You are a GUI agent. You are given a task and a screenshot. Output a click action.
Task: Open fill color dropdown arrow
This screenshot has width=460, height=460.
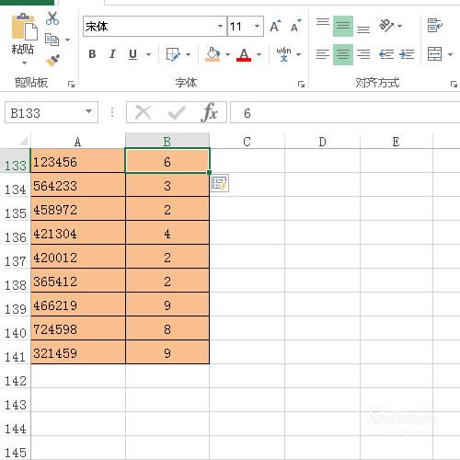[x=227, y=54]
